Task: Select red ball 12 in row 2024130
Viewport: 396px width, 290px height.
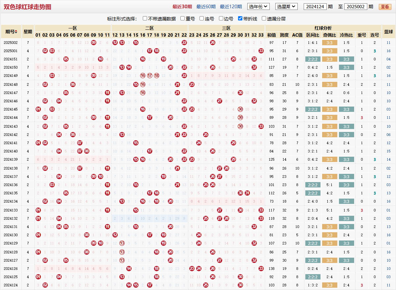Action: (x=115, y=235)
